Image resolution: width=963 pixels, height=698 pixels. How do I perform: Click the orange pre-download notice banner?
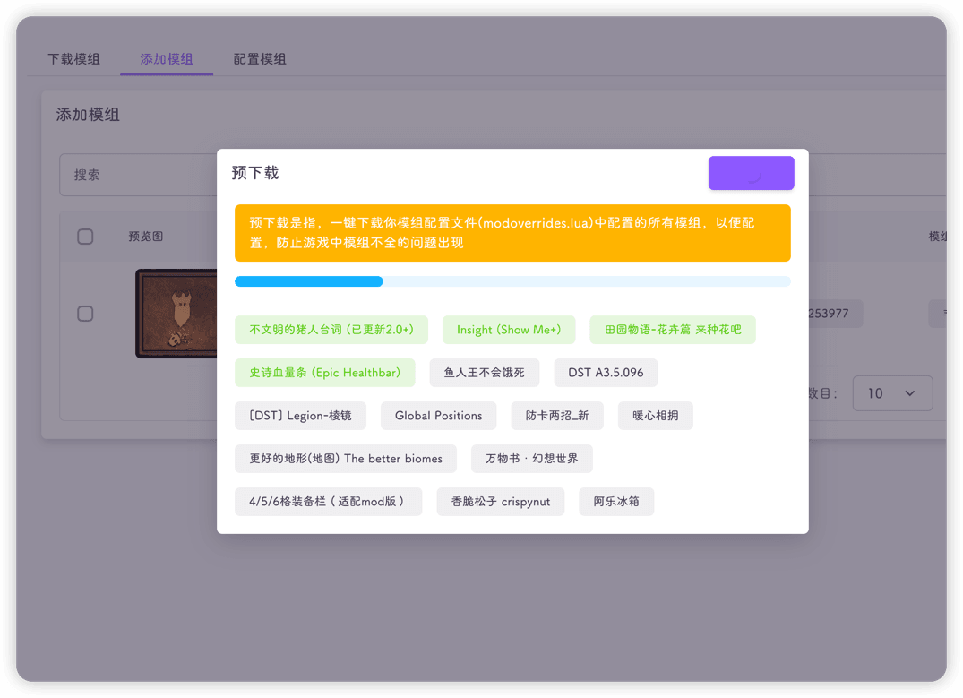(x=512, y=232)
